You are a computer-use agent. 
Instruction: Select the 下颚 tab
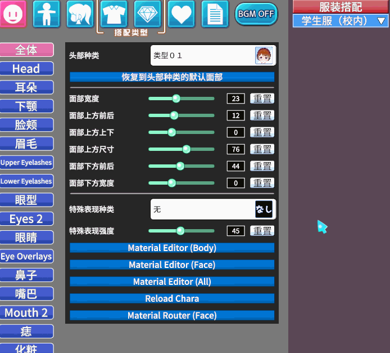click(26, 106)
